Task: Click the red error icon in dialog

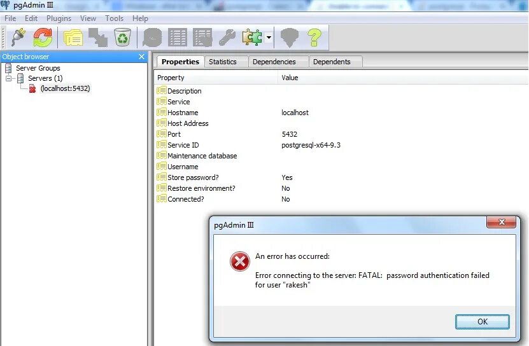Action: point(240,261)
